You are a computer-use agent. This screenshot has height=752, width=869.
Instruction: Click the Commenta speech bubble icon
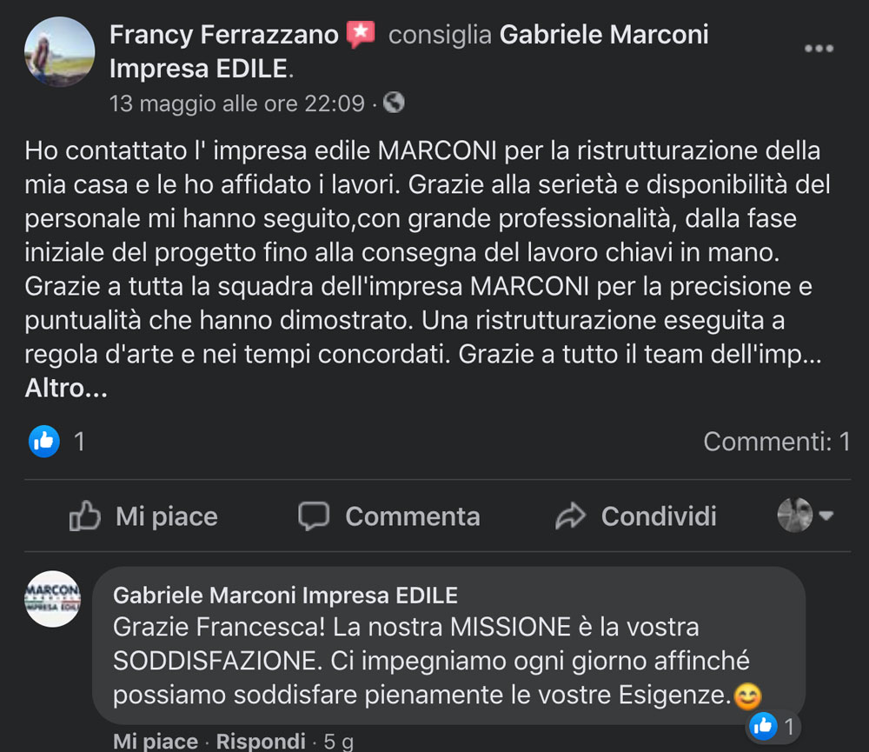[314, 516]
